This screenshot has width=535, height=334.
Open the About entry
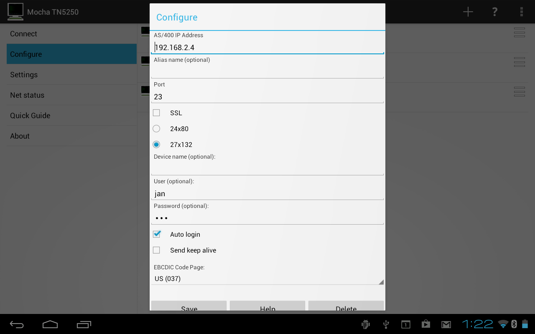coord(71,136)
